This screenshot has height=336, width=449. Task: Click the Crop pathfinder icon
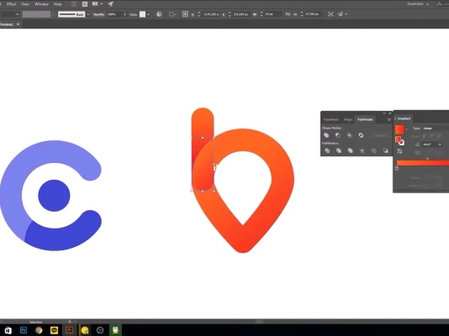(362, 150)
